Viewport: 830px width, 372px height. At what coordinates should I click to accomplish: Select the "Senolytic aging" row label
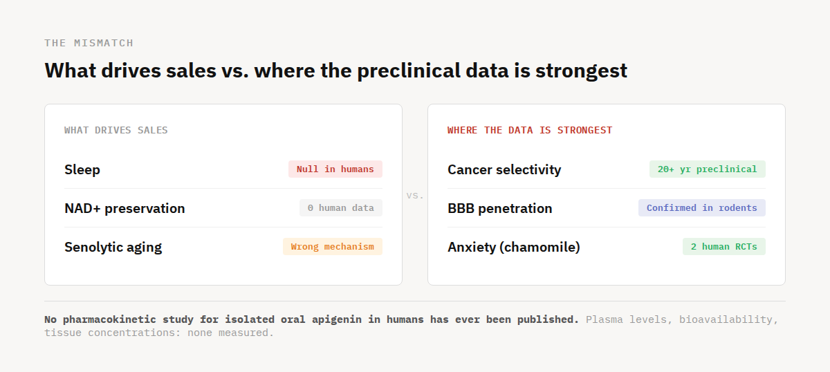pos(113,247)
